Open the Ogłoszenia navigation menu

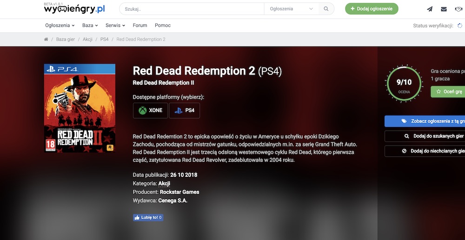[60, 26]
